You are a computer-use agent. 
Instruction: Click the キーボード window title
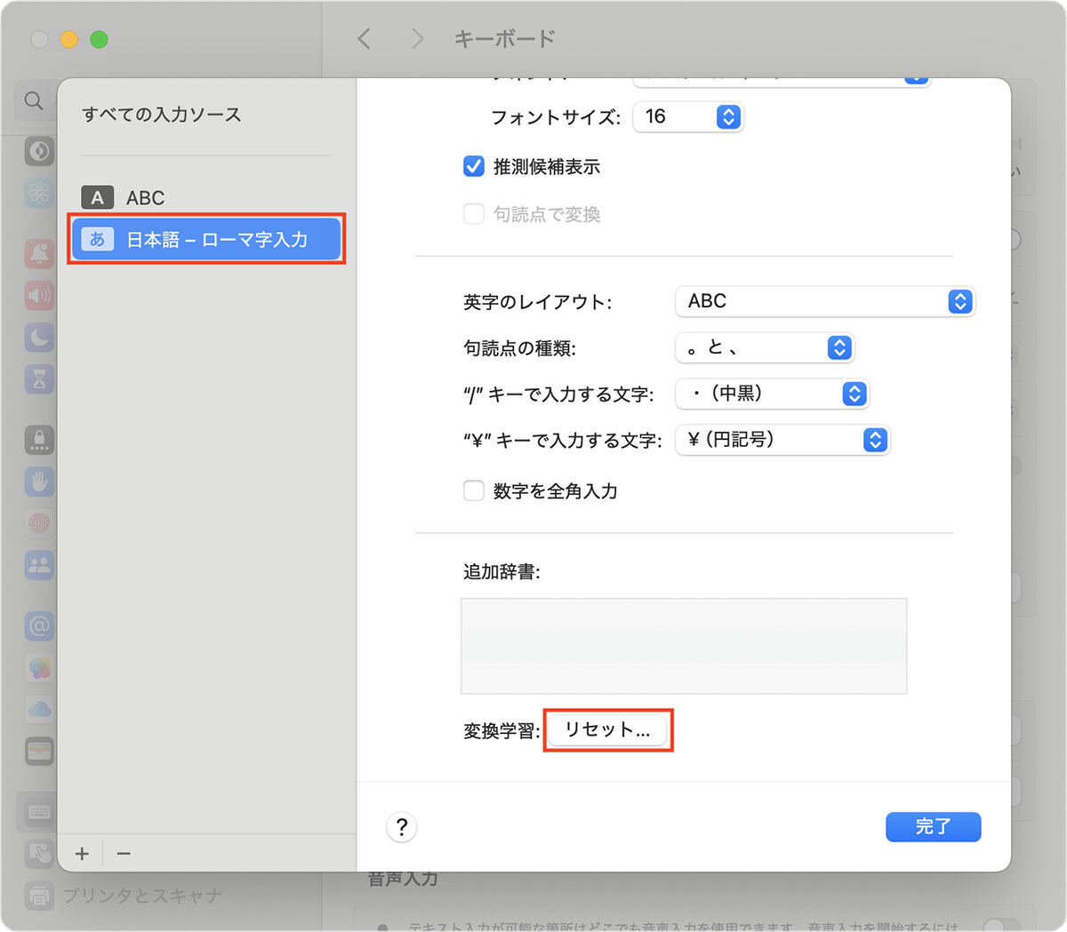[505, 38]
